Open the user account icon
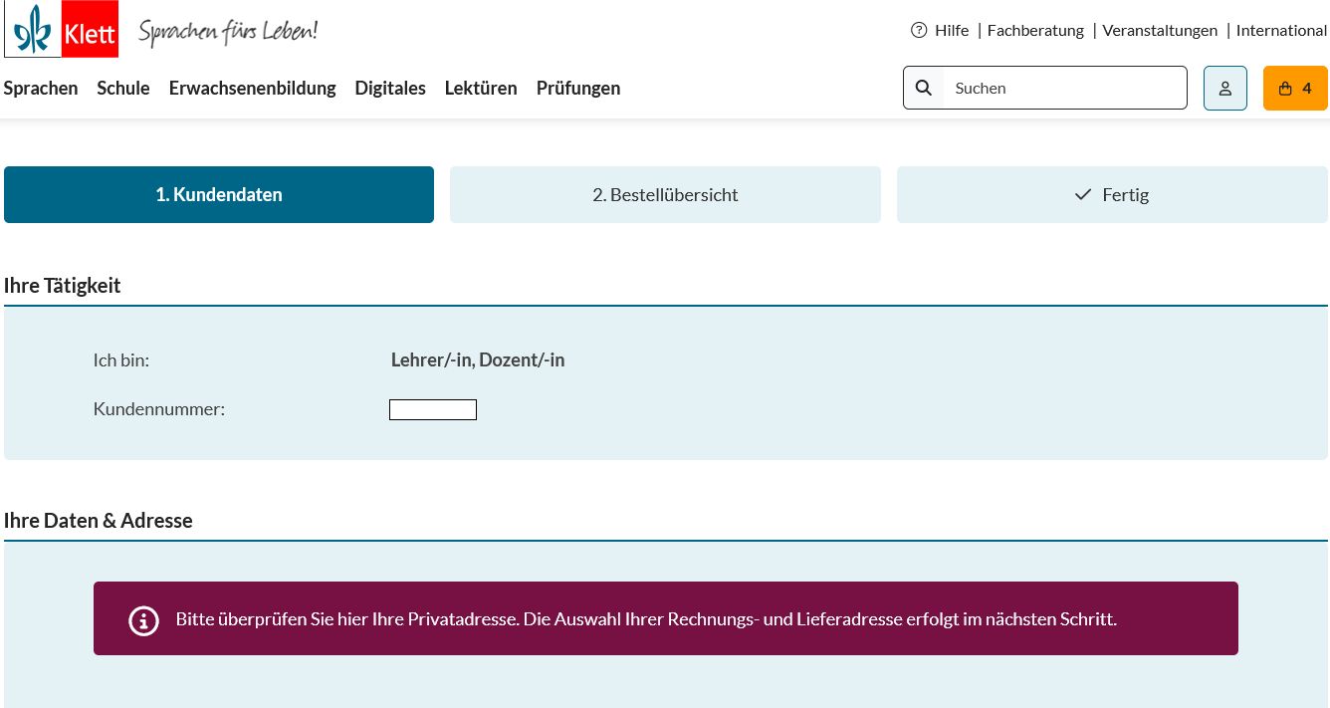Screen dimensions: 1330x708 pos(1224,88)
